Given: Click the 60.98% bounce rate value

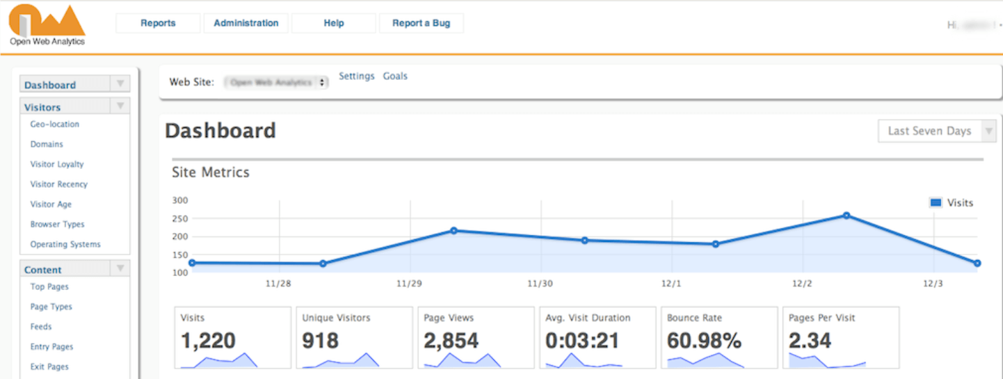Looking at the screenshot, I should [705, 341].
